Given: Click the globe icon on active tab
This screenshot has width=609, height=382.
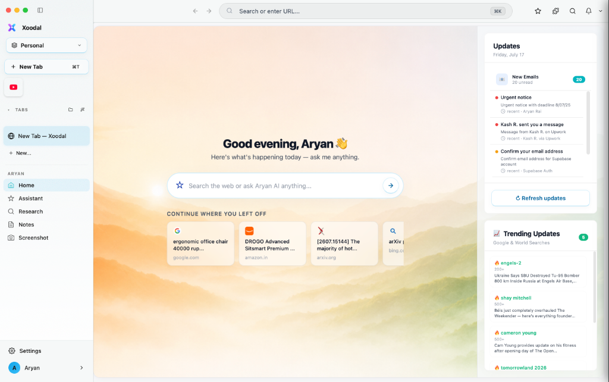Looking at the screenshot, I should point(11,136).
